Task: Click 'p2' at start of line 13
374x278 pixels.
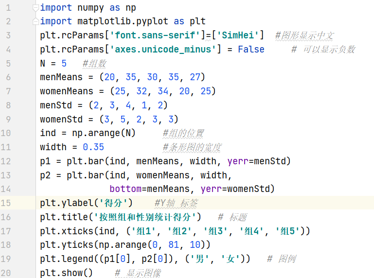Action: click(x=45, y=175)
